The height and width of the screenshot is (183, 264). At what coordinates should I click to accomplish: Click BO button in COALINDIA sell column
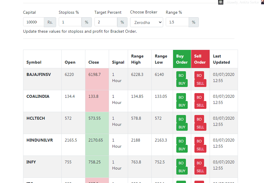point(199,97)
